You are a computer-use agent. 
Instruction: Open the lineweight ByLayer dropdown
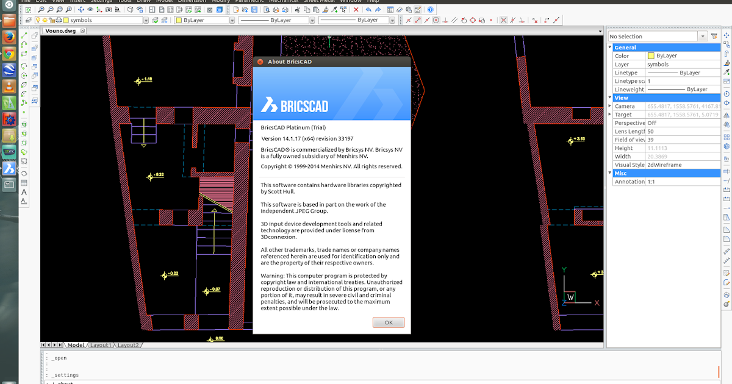391,20
